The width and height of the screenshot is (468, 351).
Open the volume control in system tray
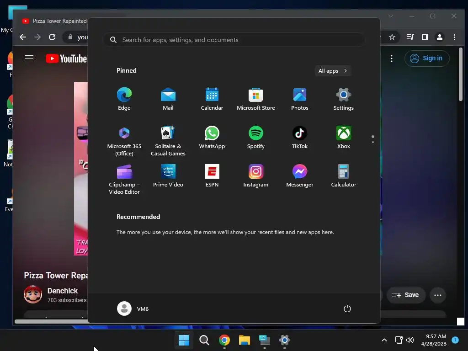tap(410, 340)
